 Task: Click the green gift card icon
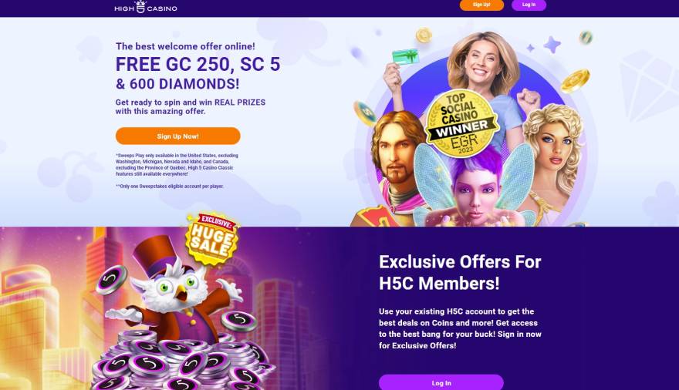pos(405,56)
